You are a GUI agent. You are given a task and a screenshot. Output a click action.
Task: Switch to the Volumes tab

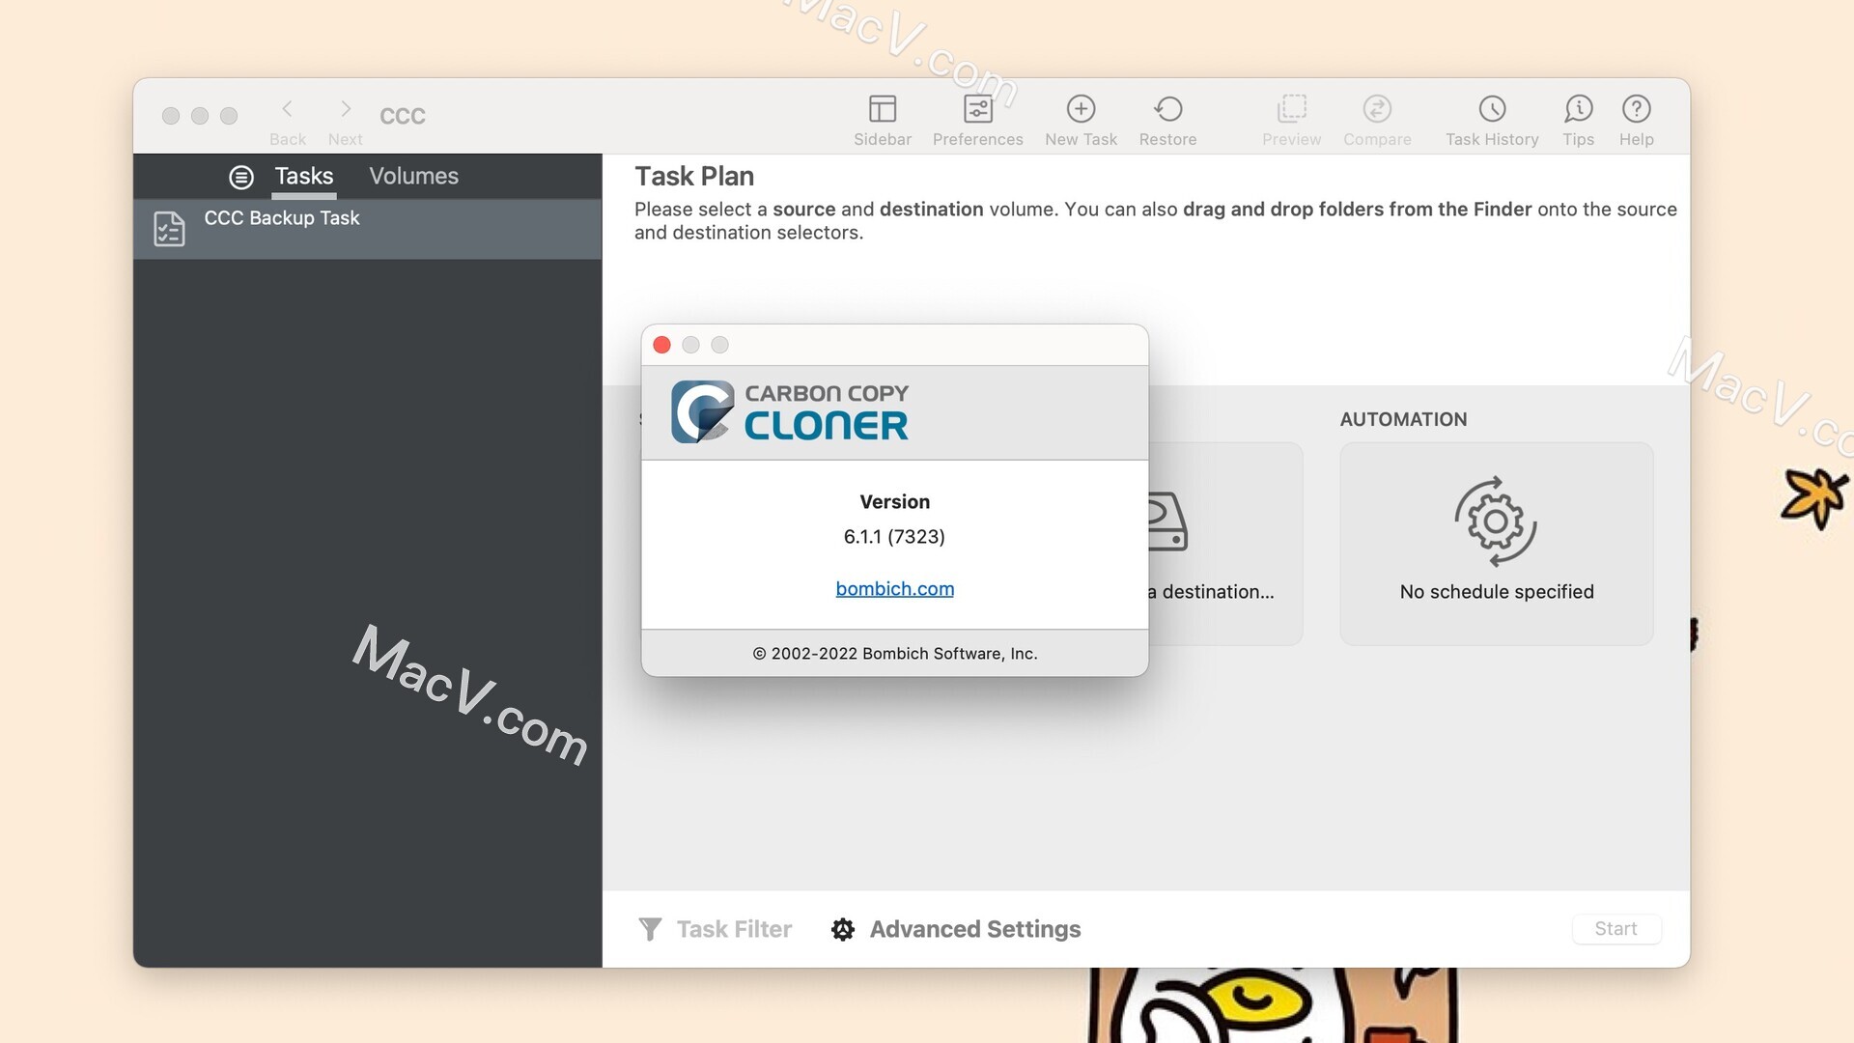pyautogui.click(x=413, y=176)
